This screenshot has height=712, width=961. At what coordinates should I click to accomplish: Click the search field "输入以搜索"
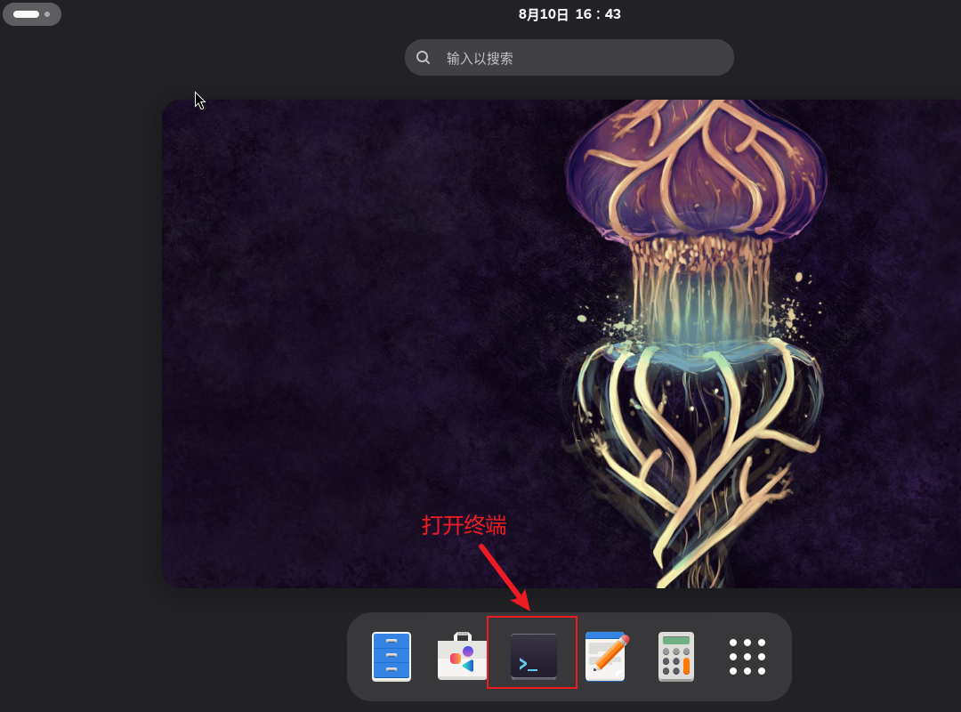click(569, 58)
